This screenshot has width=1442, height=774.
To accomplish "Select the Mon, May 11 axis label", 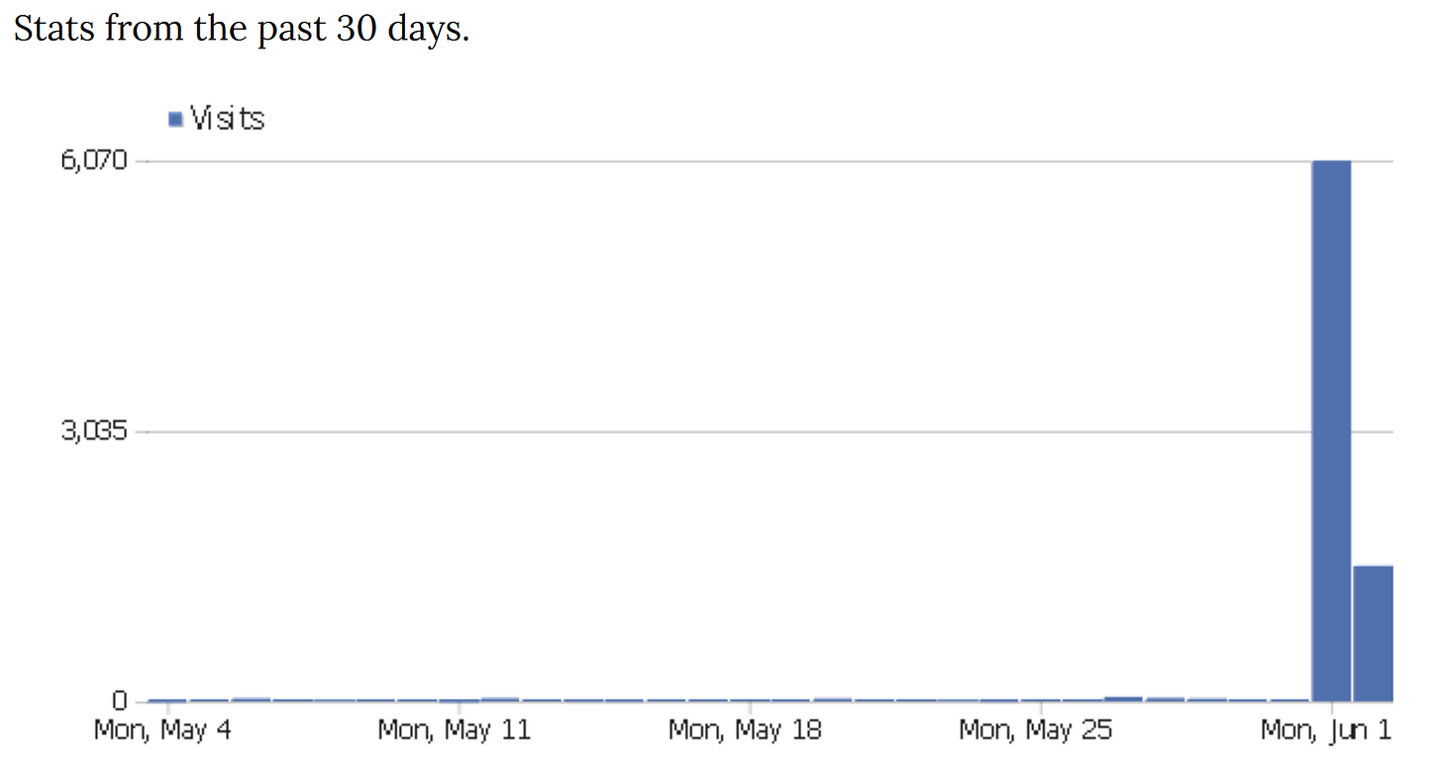I will coord(455,730).
